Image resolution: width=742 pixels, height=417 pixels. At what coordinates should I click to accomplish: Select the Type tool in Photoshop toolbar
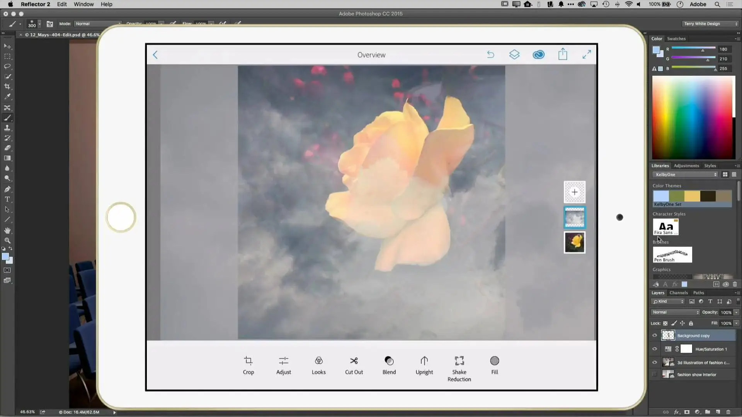[7, 199]
